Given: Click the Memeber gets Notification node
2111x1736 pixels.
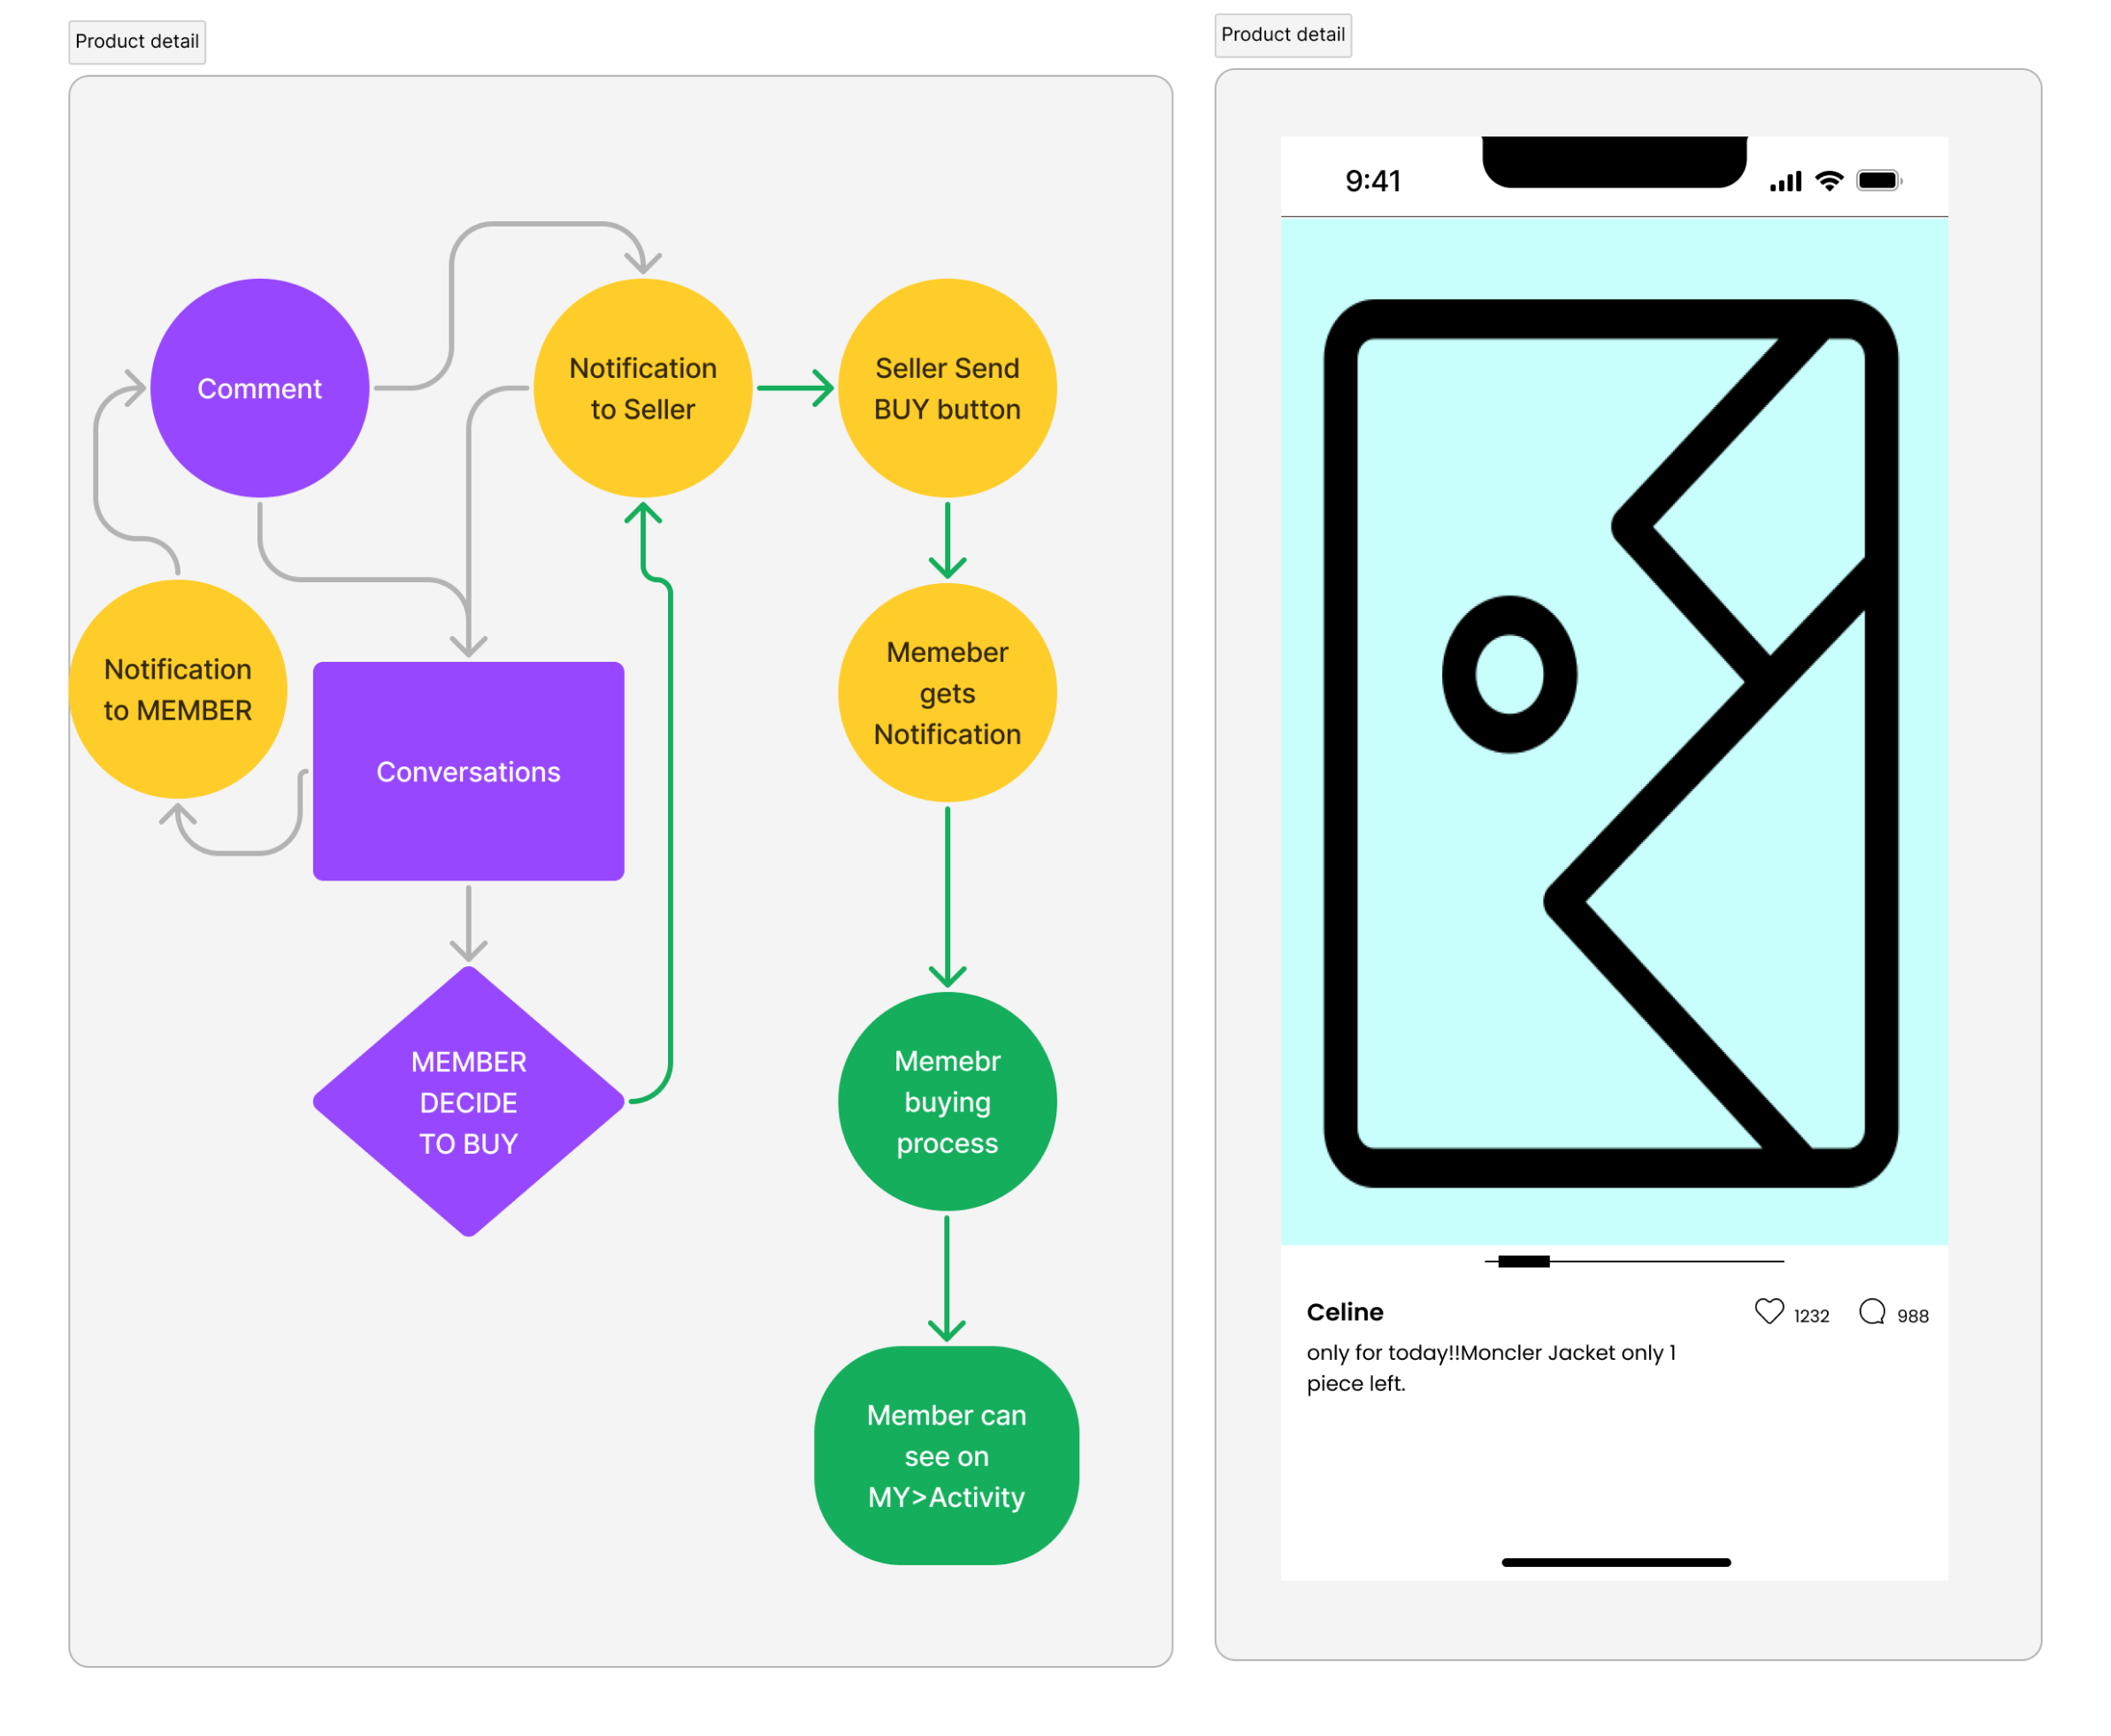Looking at the screenshot, I should tap(947, 692).
